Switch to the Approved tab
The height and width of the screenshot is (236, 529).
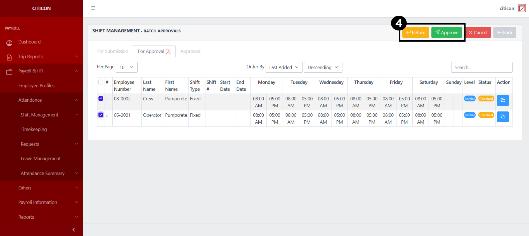(x=190, y=51)
